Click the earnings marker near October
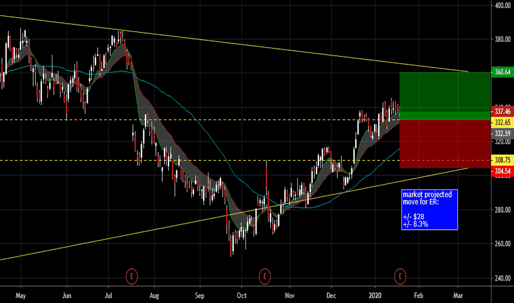This screenshot has height=303, width=514. pos(265,277)
